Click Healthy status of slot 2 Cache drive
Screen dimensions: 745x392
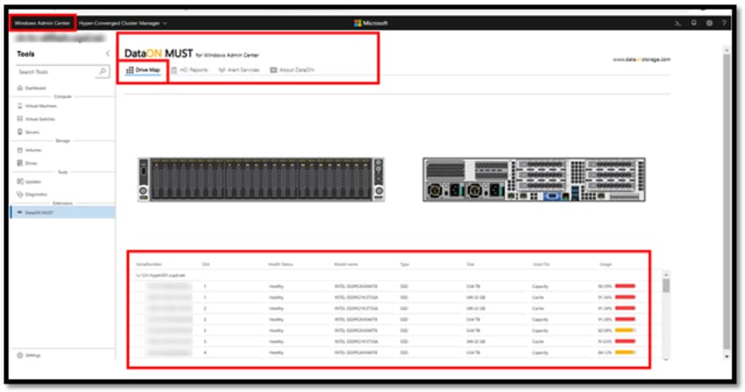pyautogui.click(x=276, y=309)
